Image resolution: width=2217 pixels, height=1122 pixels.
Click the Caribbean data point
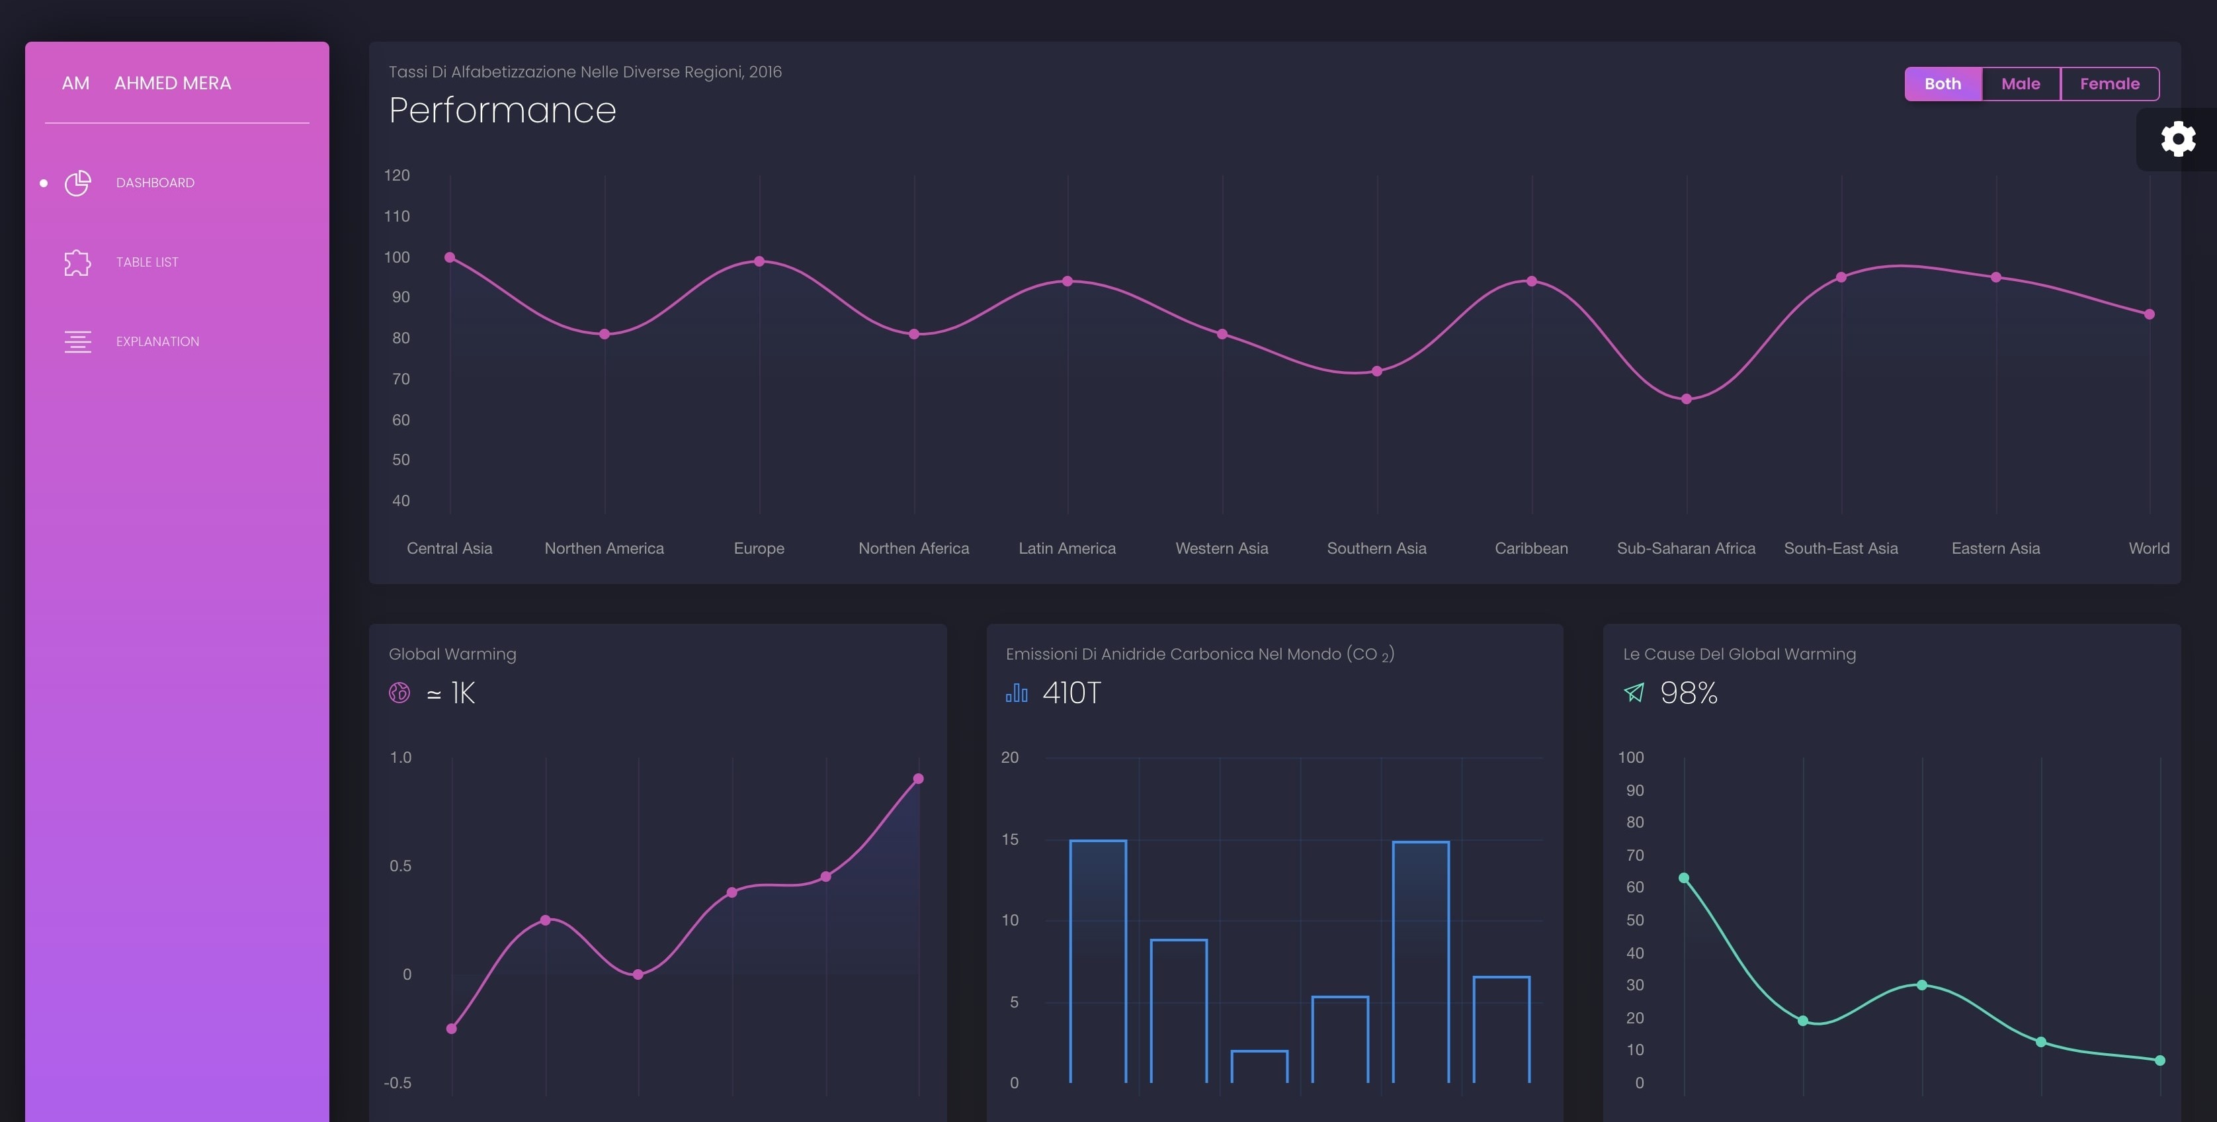[1532, 280]
